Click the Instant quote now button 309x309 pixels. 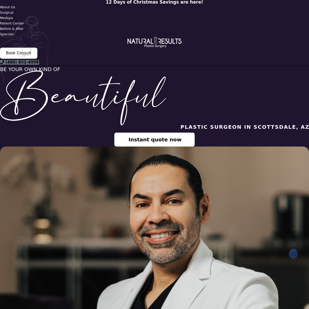154,140
